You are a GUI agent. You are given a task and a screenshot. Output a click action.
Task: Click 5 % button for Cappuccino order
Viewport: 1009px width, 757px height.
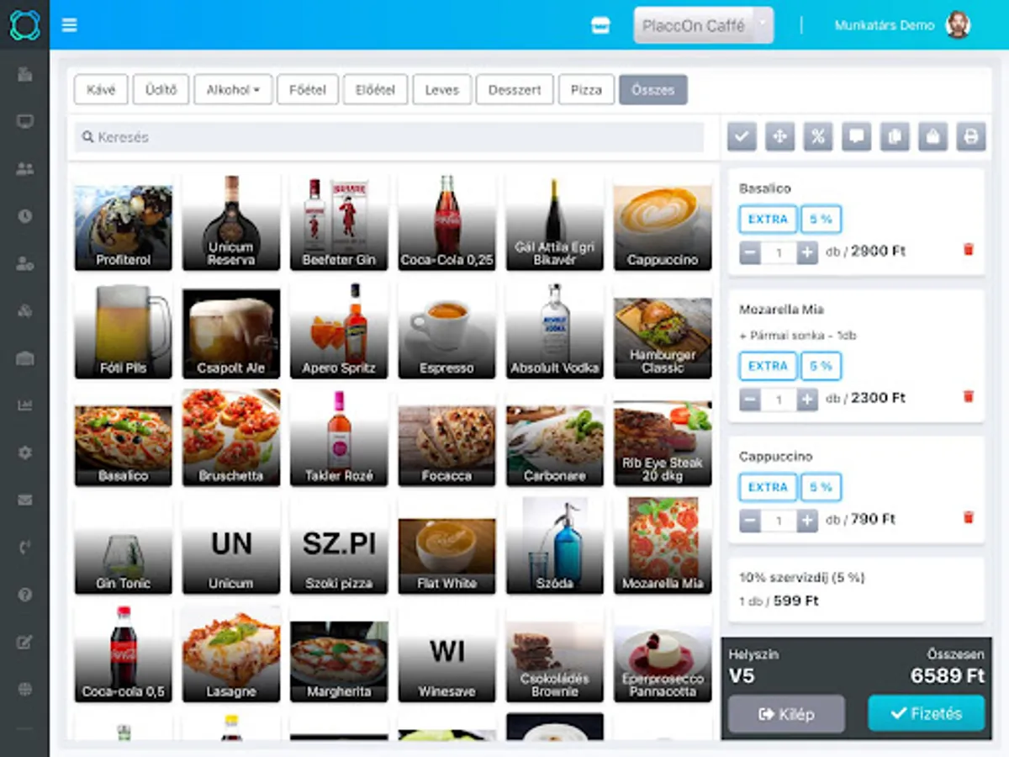[x=821, y=487]
